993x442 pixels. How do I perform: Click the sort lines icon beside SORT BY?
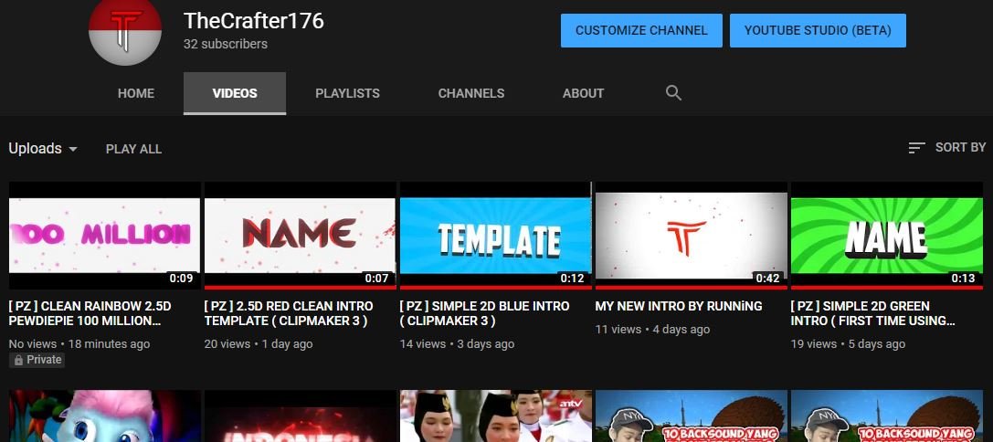pos(916,148)
